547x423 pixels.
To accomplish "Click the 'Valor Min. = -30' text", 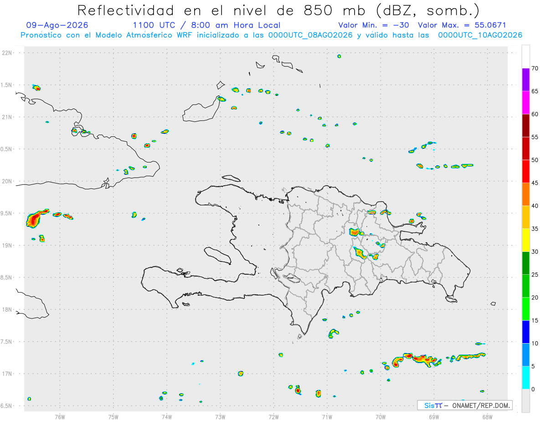I will [x=373, y=25].
